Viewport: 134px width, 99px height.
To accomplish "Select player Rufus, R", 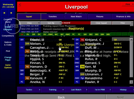I will (x=91, y=59).
